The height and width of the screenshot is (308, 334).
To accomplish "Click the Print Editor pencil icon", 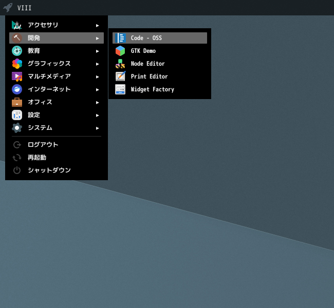I will tap(120, 76).
